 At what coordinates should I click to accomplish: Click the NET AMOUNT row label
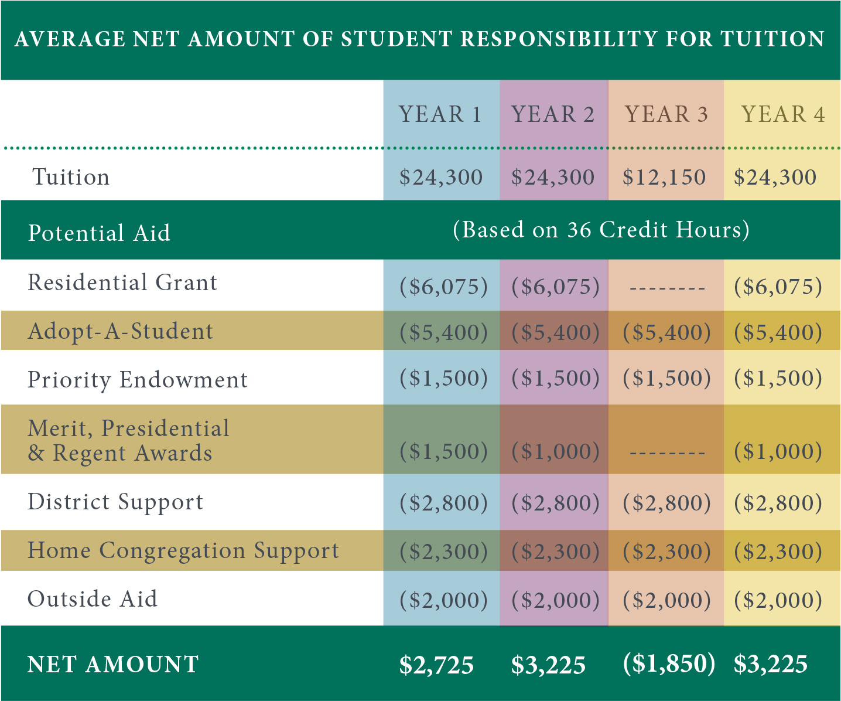pyautogui.click(x=113, y=665)
